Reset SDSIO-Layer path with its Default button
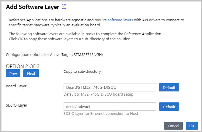202x132 pixels. click(169, 107)
